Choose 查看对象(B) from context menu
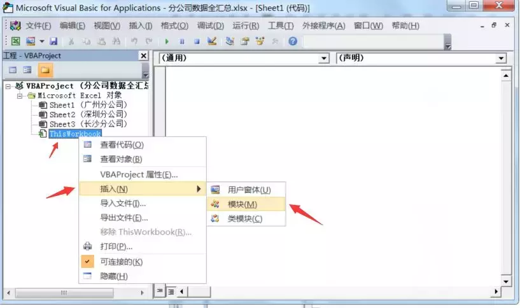 143,159
